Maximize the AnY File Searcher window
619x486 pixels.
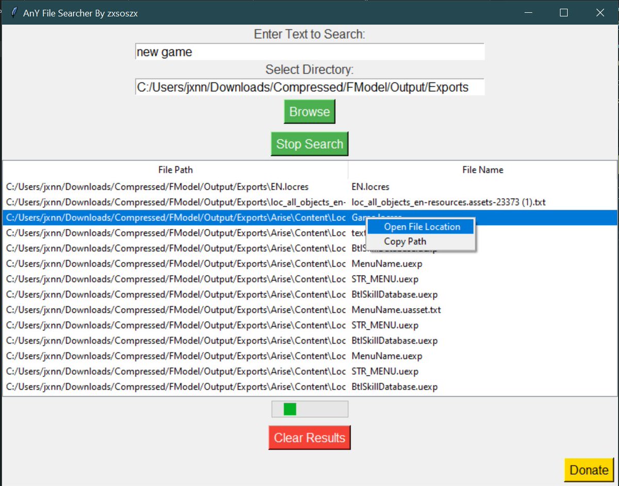pyautogui.click(x=564, y=12)
